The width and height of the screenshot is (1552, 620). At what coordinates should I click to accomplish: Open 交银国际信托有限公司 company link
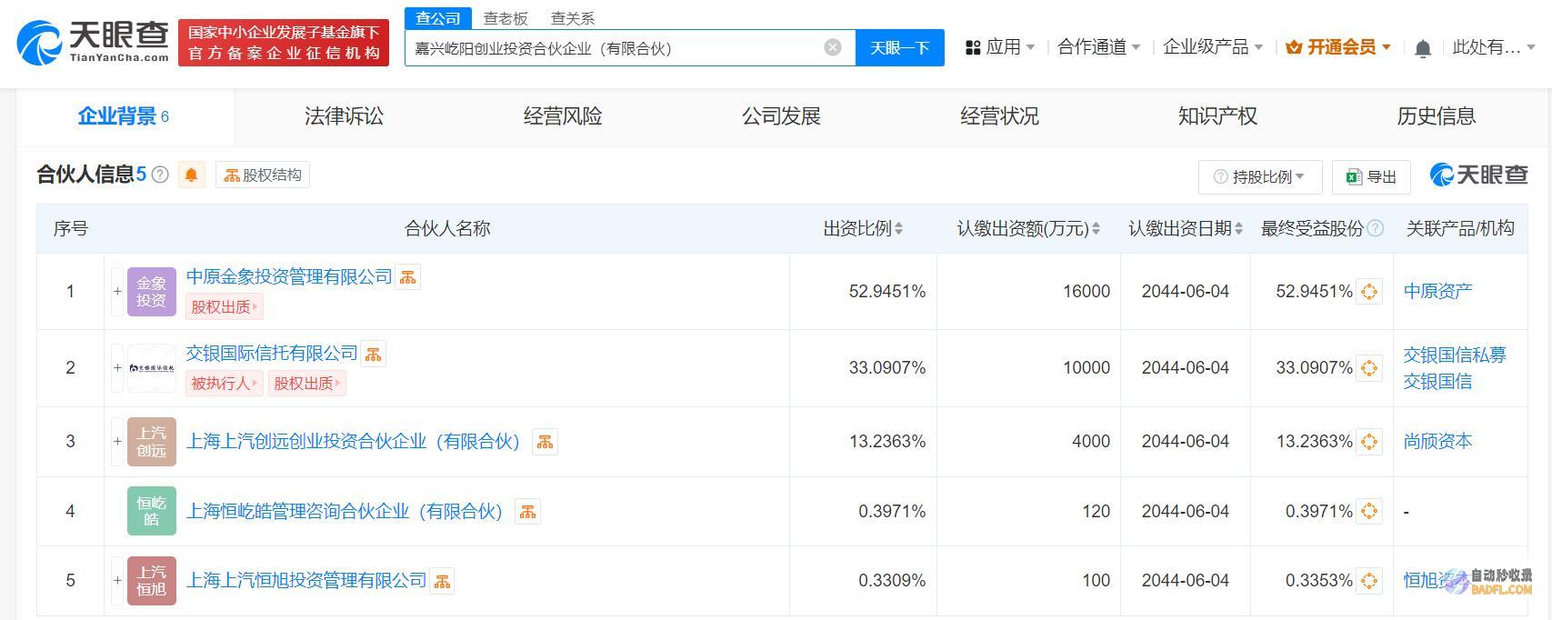pos(272,353)
